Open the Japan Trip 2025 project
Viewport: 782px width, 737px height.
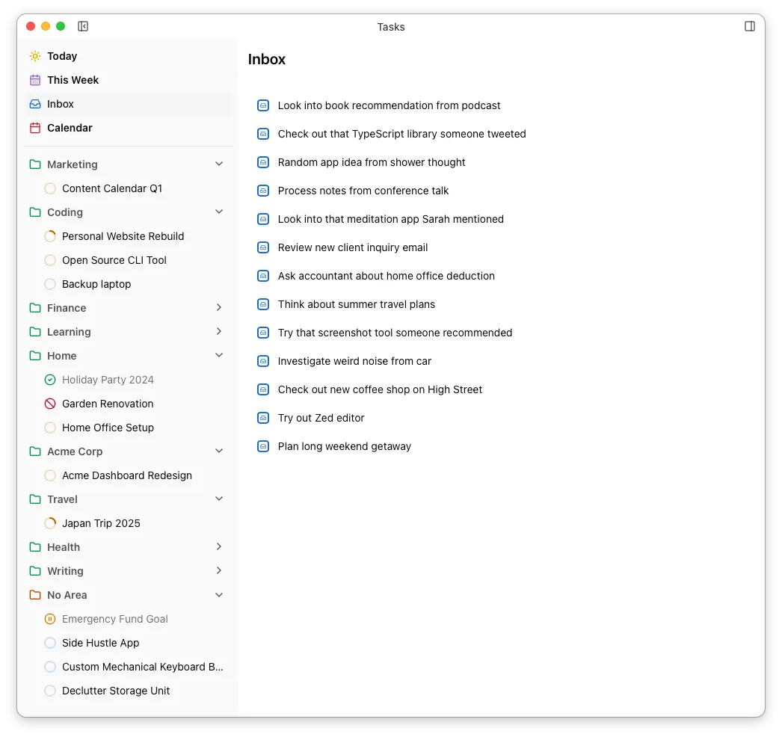[x=101, y=522]
